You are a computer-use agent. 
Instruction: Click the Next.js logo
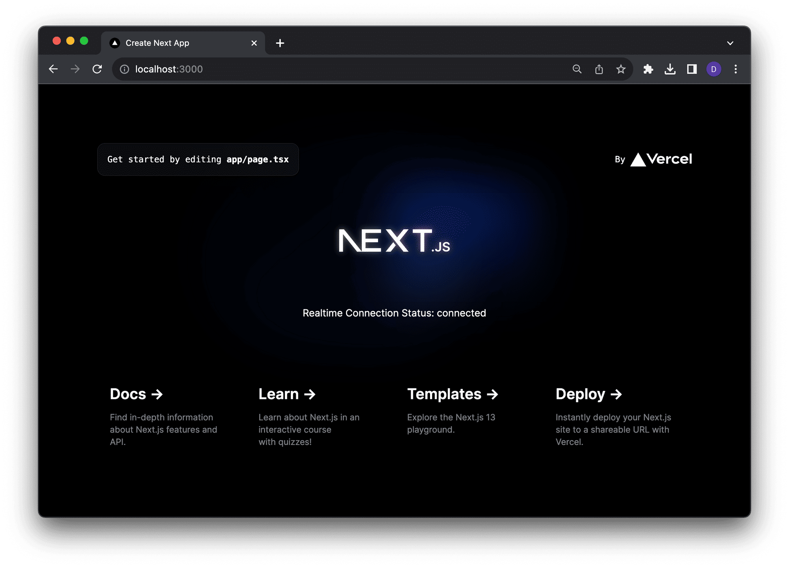click(x=394, y=240)
